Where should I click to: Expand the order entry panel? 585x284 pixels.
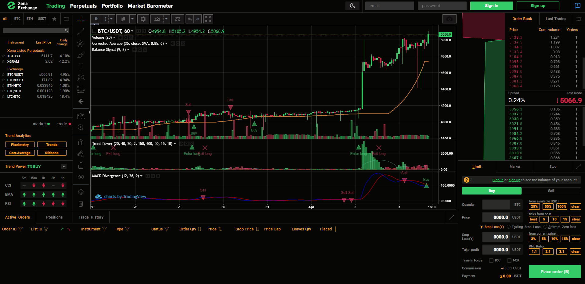point(579,167)
